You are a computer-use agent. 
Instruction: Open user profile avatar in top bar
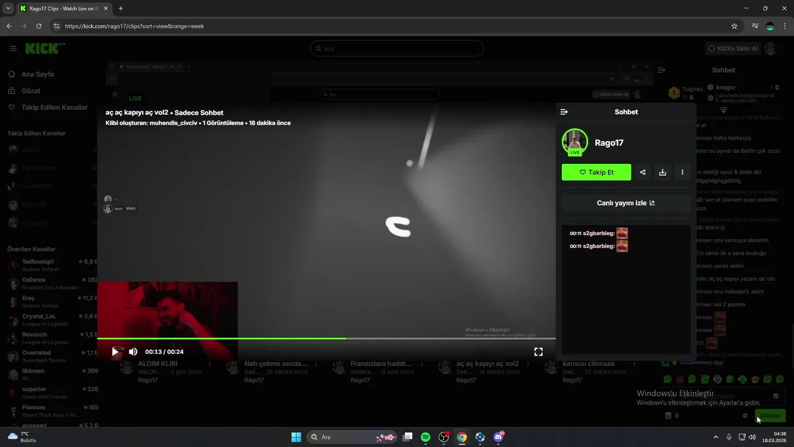tap(770, 48)
